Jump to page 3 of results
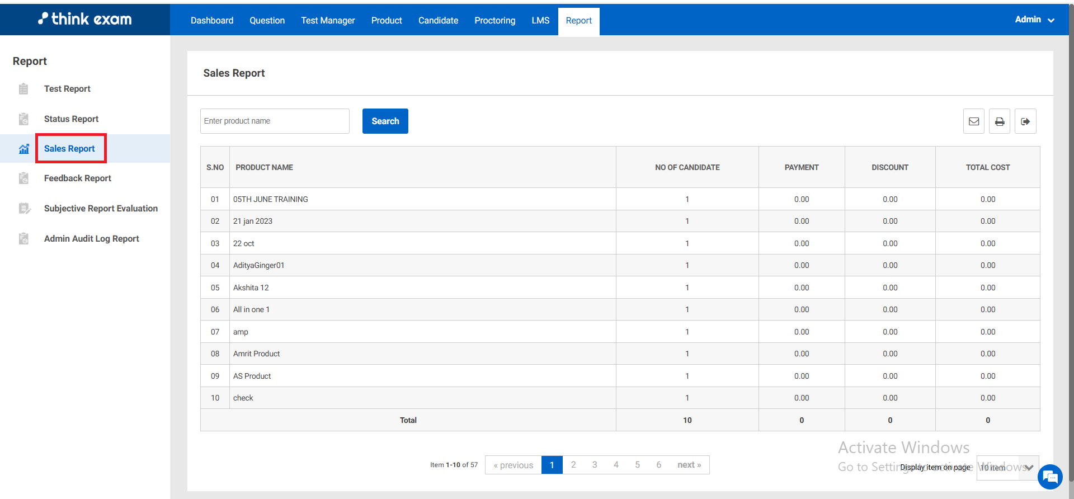 click(595, 465)
